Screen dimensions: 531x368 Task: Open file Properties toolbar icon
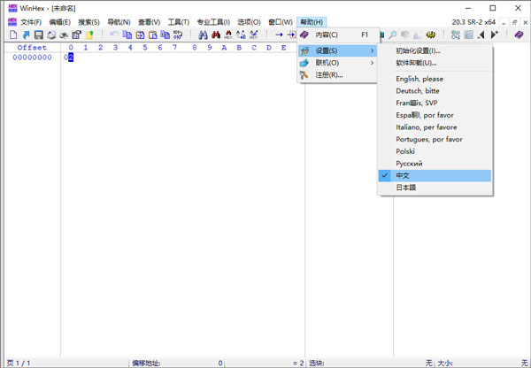point(76,34)
